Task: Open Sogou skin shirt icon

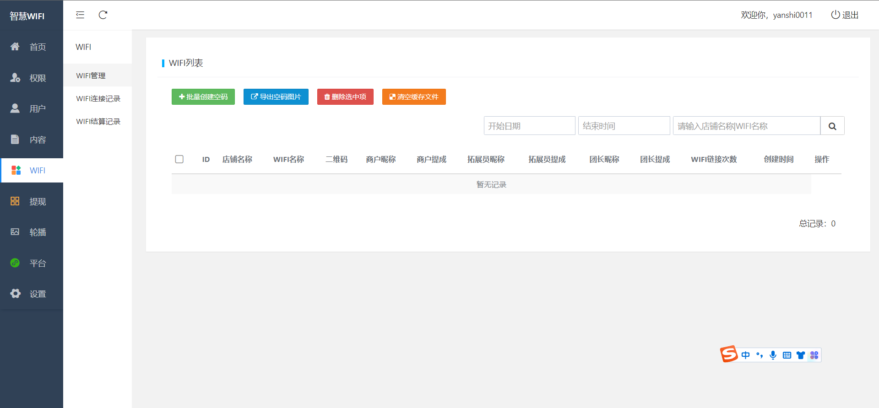Action: click(801, 355)
